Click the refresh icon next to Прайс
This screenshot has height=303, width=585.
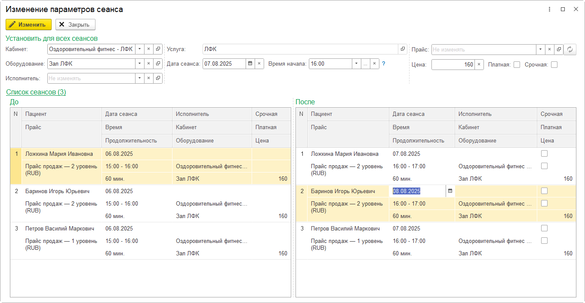[x=570, y=49]
